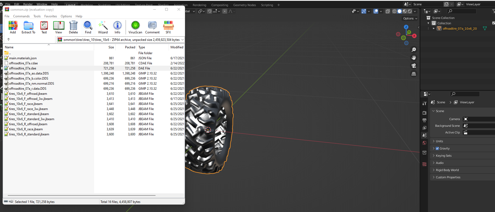Open the View Layer properties tab
Image resolution: width=495 pixels, height=212 pixels.
424,128
